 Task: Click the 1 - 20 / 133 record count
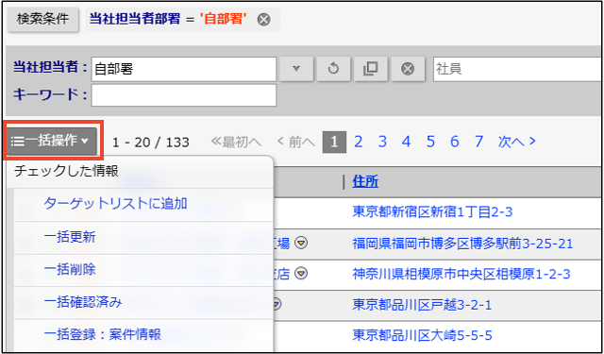[151, 143]
